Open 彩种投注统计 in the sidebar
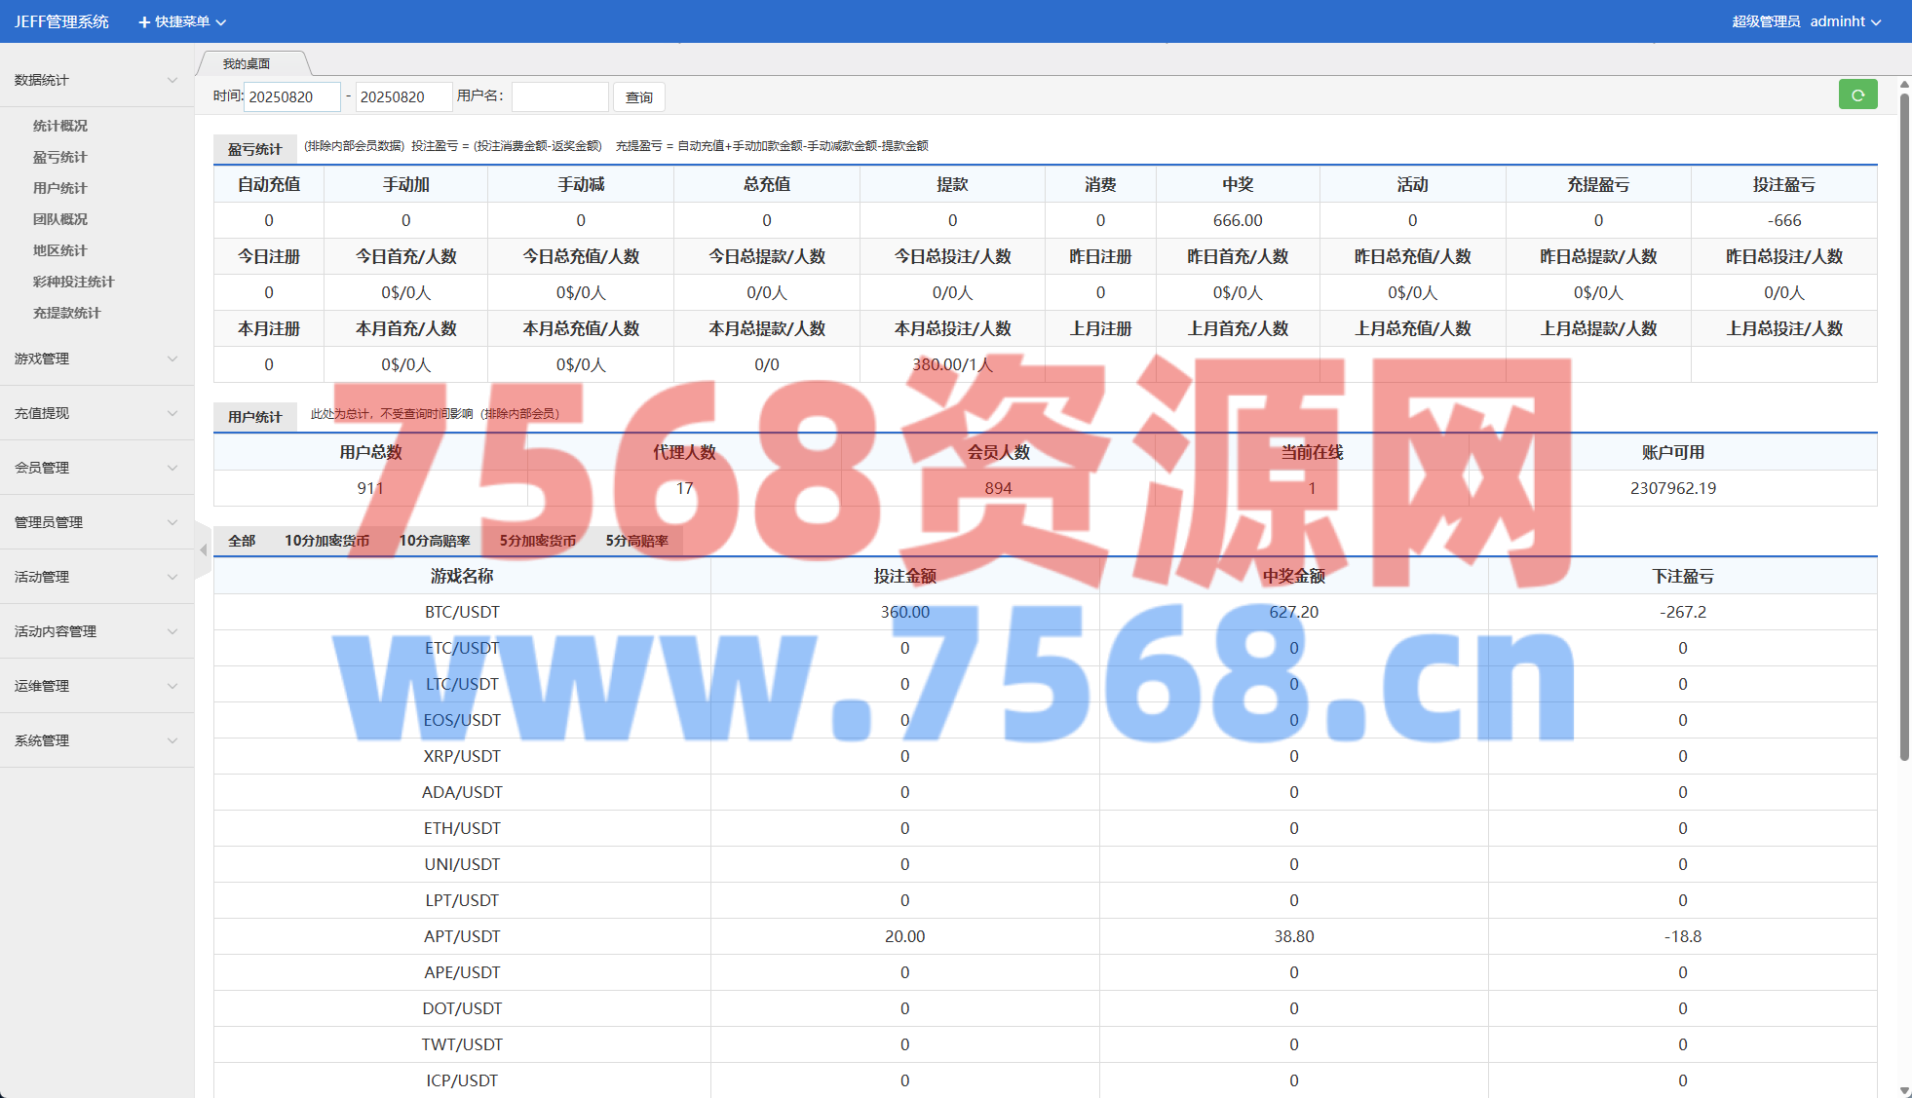The width and height of the screenshot is (1912, 1098). [x=73, y=282]
